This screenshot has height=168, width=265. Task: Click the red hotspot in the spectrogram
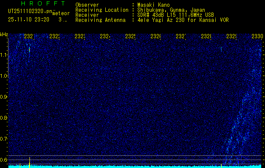pos(29,50)
